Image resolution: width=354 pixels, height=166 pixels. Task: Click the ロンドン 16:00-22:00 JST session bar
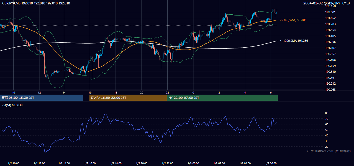tap(128, 98)
